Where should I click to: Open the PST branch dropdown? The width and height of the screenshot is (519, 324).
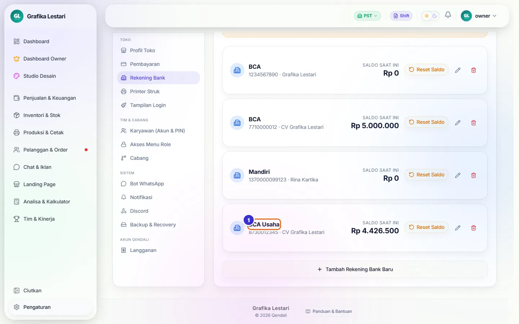click(367, 16)
